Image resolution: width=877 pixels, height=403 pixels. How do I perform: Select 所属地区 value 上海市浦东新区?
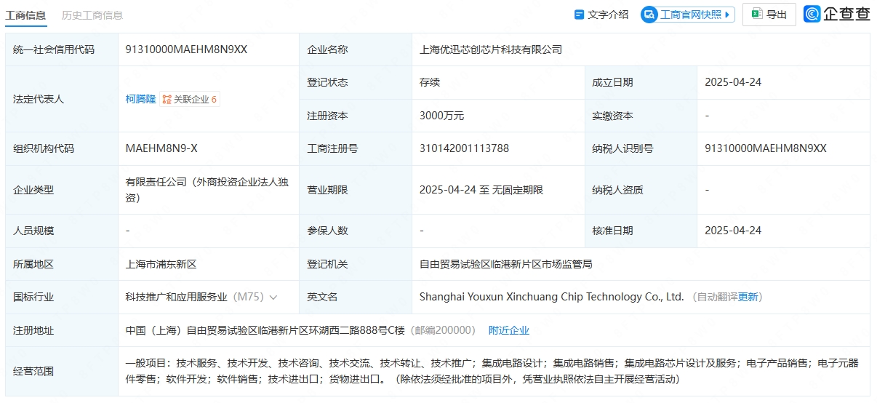161,264
